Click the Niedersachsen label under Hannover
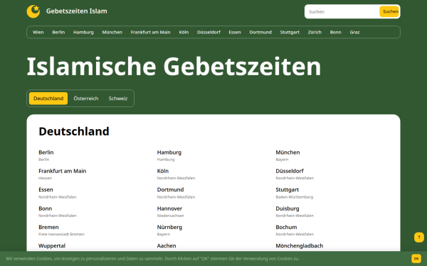Screen dimensions: 427x266 click(x=171, y=216)
